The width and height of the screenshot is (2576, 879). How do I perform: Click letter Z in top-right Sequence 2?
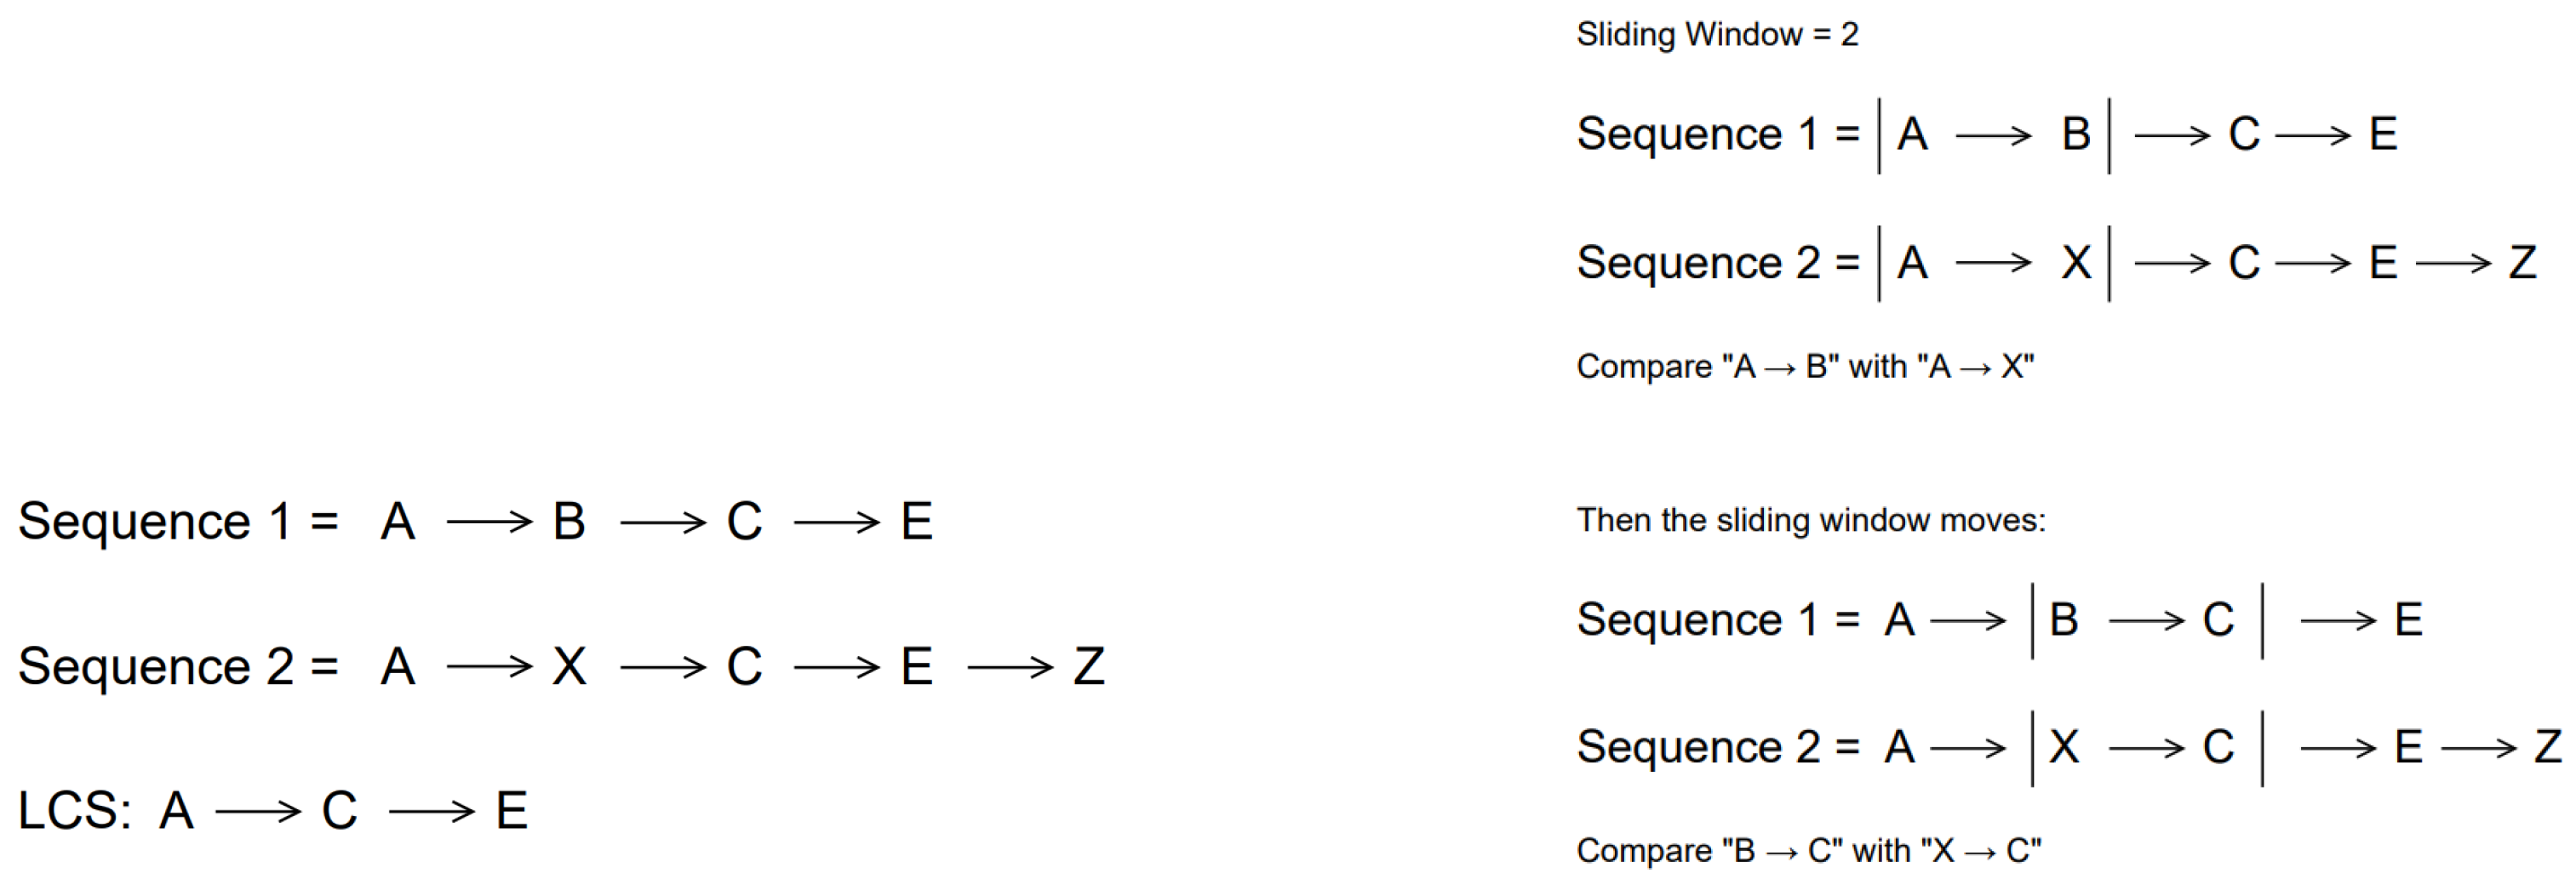[x=2522, y=263]
